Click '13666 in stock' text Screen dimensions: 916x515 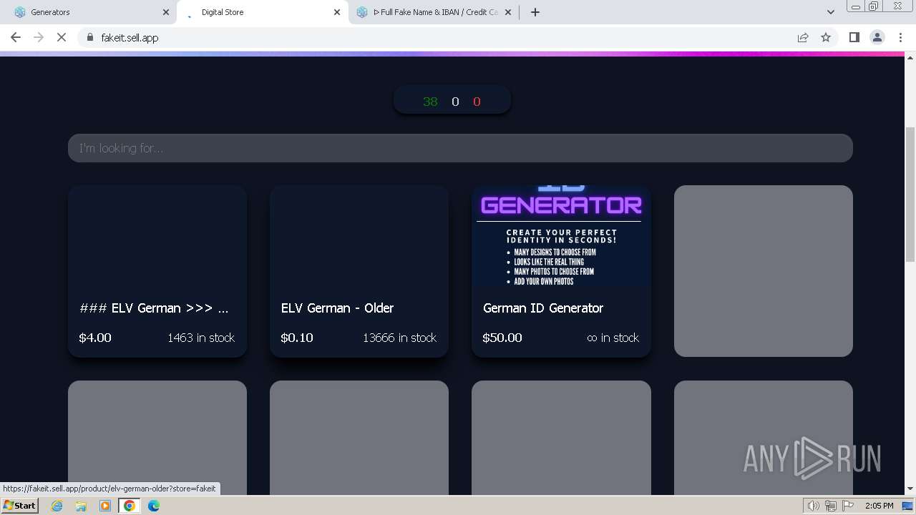[399, 338]
